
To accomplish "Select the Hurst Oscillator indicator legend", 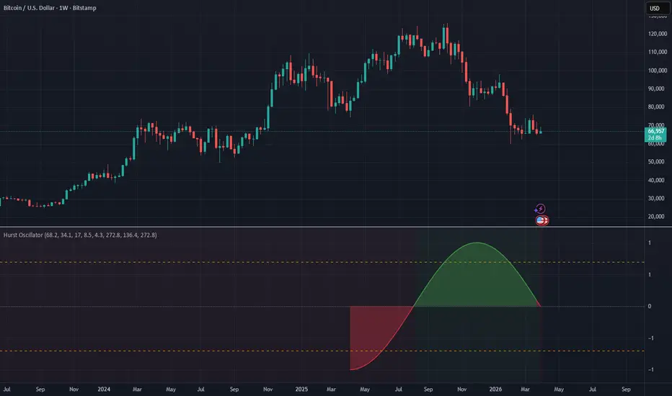I will (80, 235).
